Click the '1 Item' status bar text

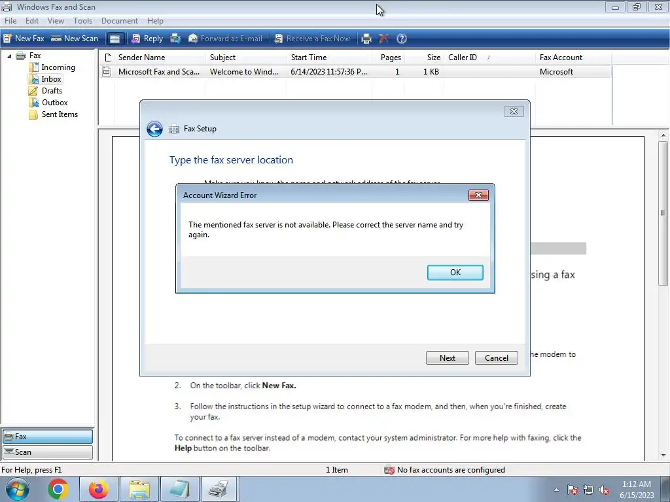coord(337,469)
